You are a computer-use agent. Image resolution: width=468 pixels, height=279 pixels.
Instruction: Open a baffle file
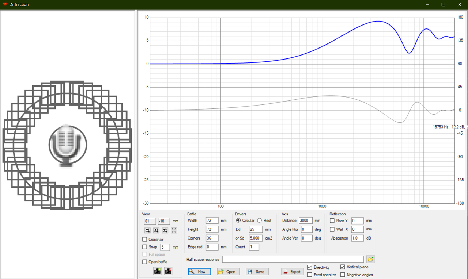[x=228, y=272]
